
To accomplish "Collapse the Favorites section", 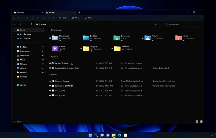I will click(49, 57).
